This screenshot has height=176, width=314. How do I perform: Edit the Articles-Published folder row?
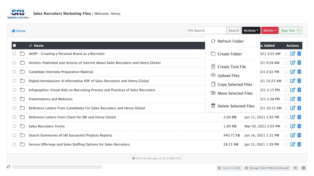(x=293, y=63)
